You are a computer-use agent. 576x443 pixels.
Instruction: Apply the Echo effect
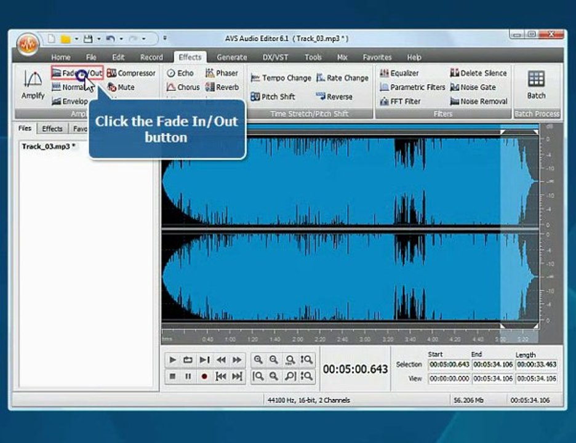tap(180, 73)
